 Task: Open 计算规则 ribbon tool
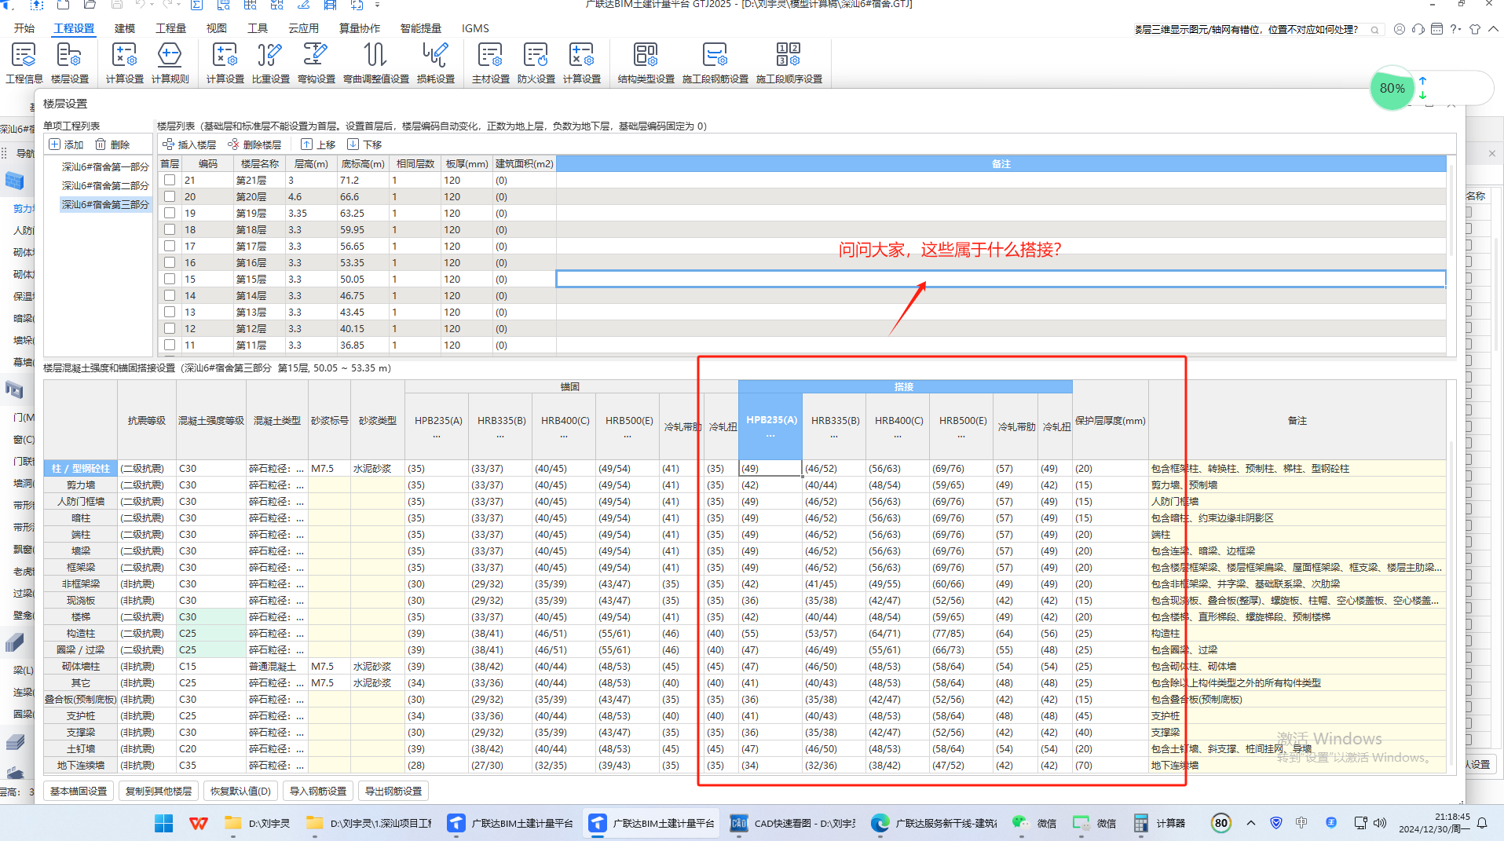click(170, 63)
